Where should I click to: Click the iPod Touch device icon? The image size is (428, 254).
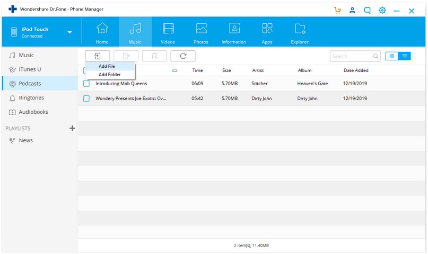click(14, 32)
